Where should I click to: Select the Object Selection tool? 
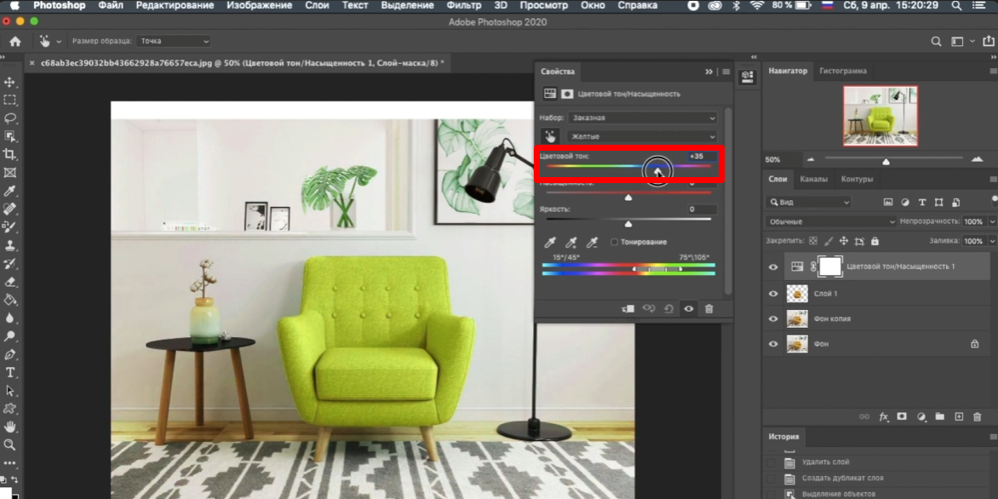click(9, 136)
